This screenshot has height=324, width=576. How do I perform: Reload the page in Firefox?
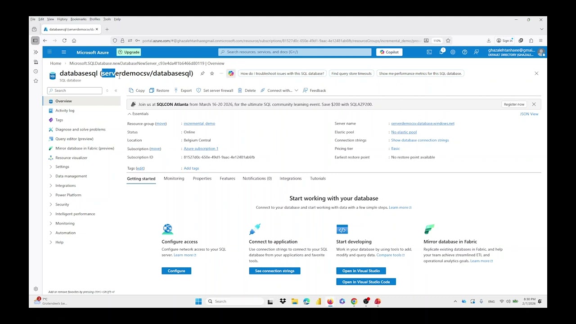point(64,40)
